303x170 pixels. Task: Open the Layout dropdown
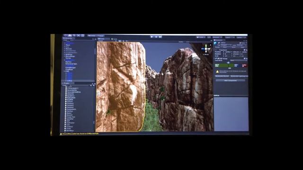click(241, 37)
